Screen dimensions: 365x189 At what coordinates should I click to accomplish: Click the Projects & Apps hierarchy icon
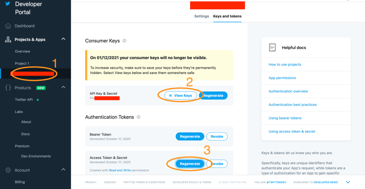point(8,39)
